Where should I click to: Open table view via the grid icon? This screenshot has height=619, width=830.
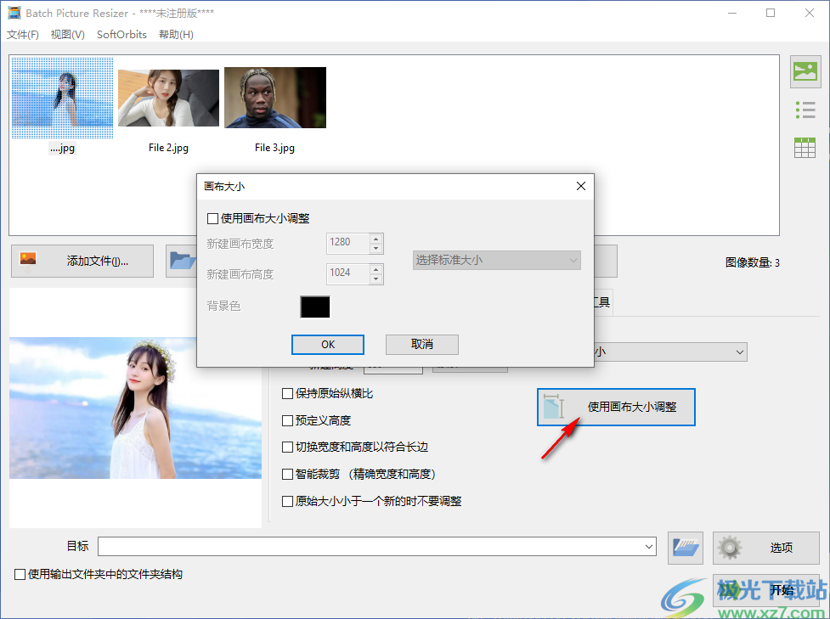805,147
